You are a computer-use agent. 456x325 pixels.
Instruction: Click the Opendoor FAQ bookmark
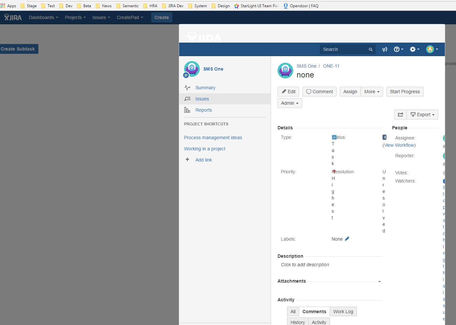pos(301,6)
